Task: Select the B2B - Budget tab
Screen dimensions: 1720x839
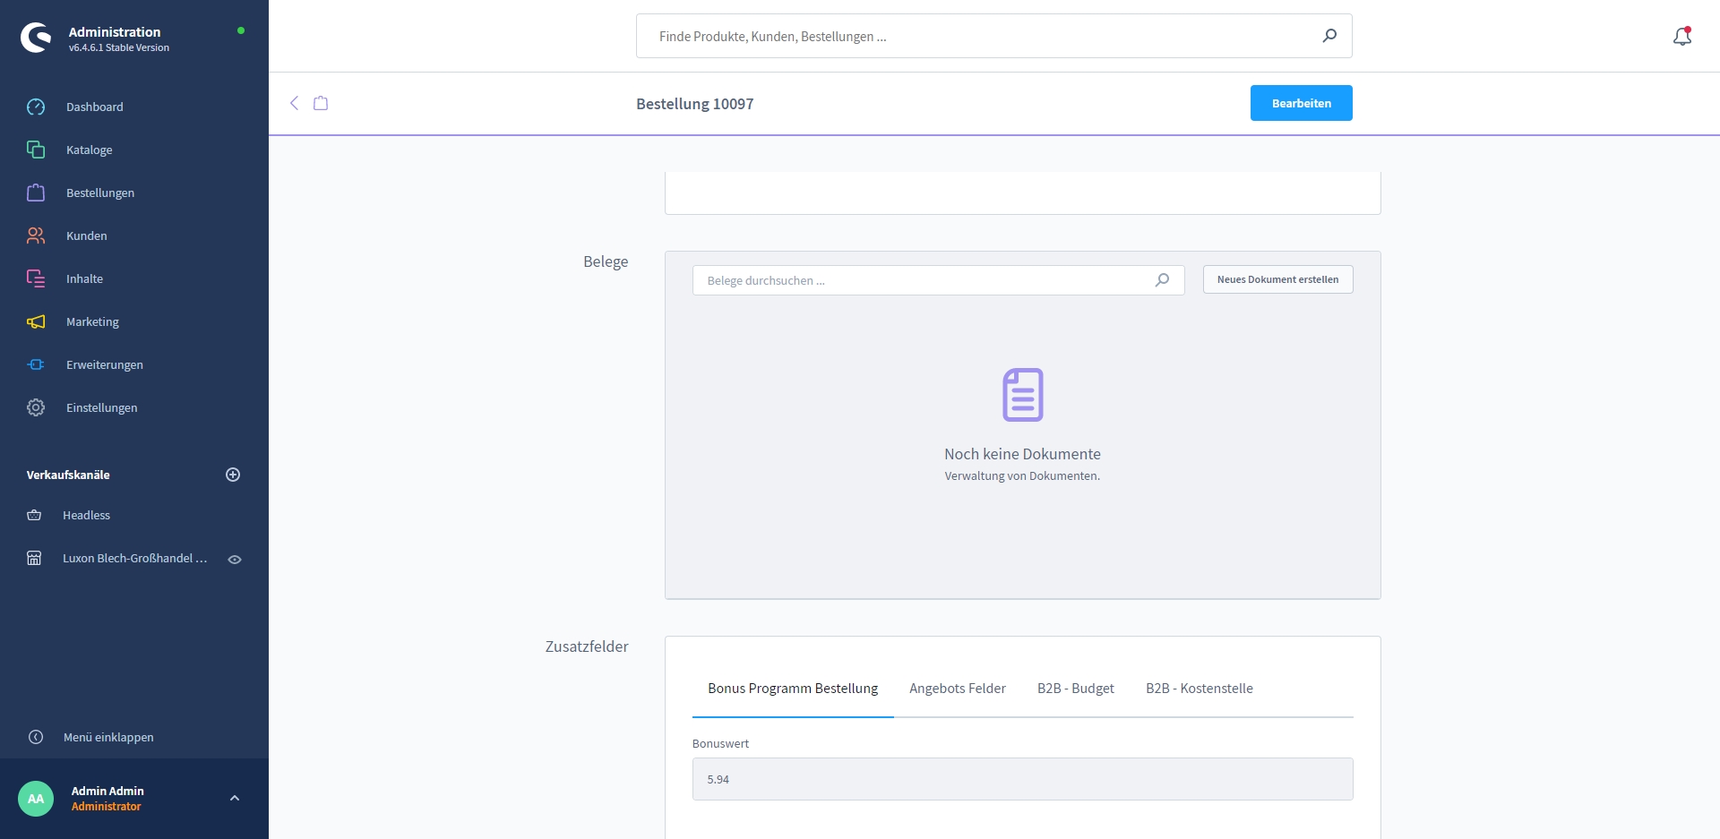Action: (1075, 689)
